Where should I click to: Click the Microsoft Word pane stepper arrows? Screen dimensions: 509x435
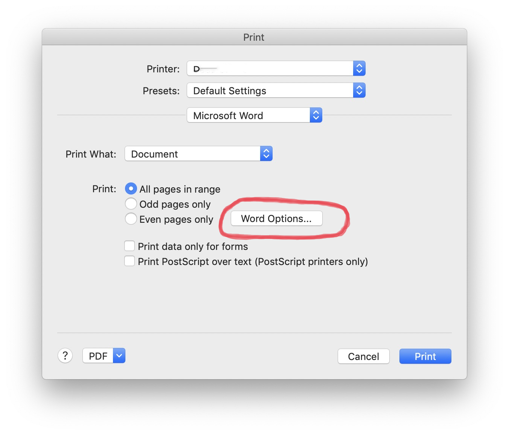point(316,115)
